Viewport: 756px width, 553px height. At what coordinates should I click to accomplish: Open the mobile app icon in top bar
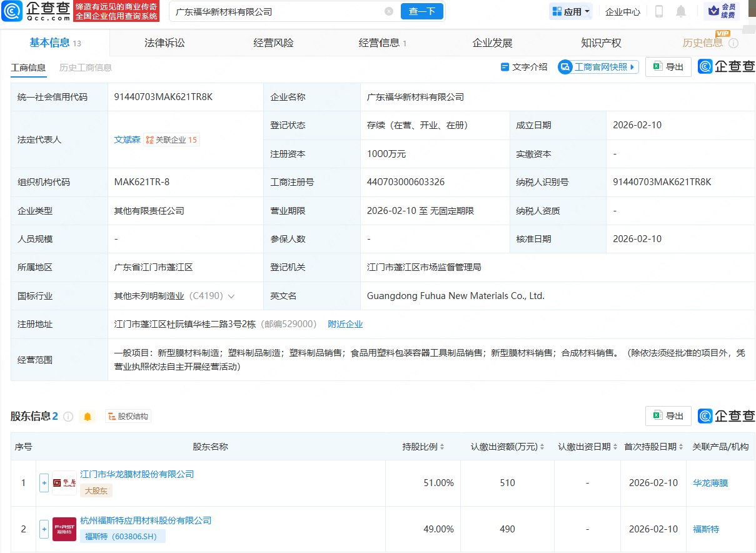[x=658, y=11]
